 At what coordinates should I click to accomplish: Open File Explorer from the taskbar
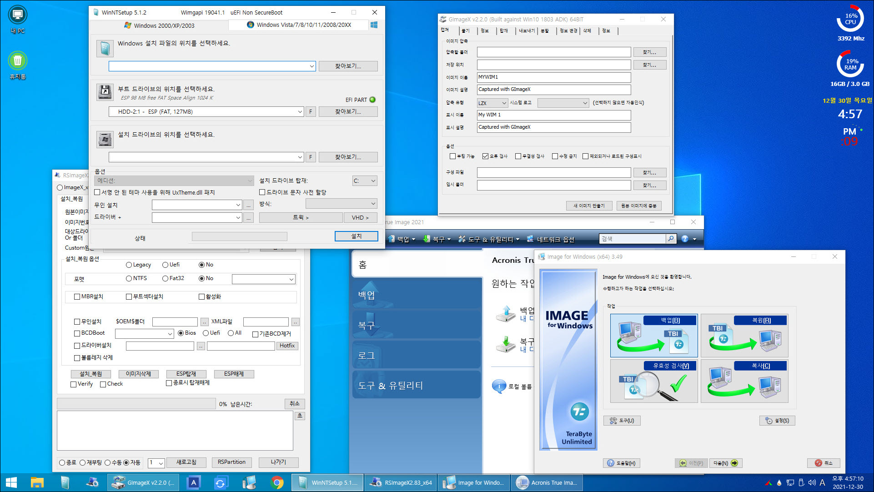point(37,482)
